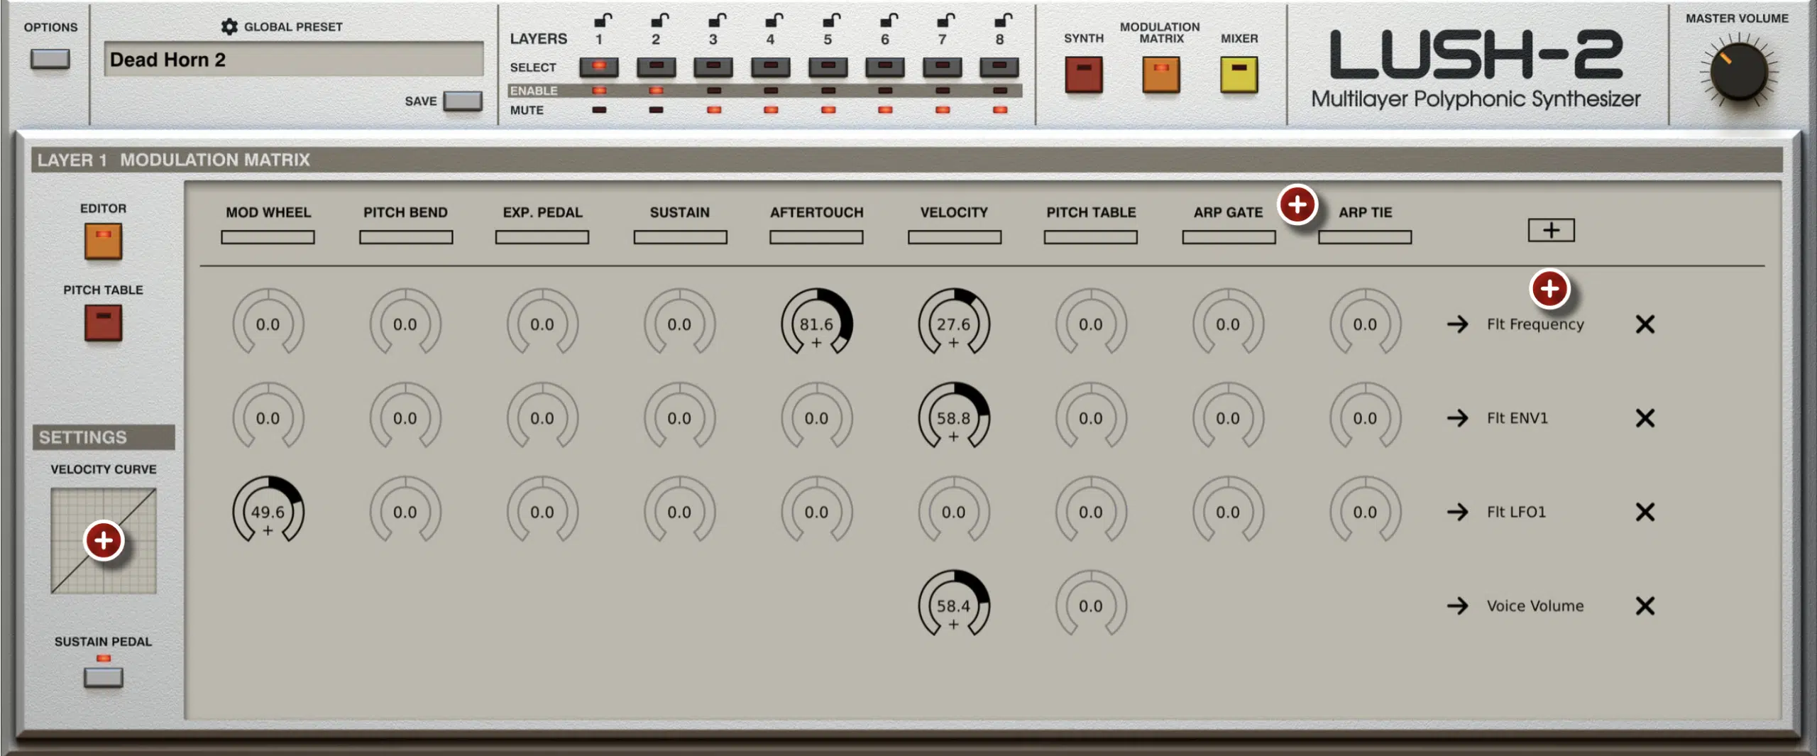
Task: Open the Dead Horn 2 preset name field
Action: [x=294, y=59]
